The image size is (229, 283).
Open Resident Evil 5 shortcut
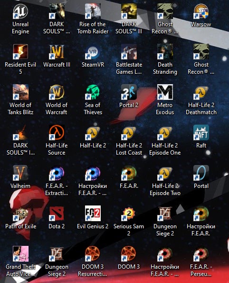(x=20, y=52)
